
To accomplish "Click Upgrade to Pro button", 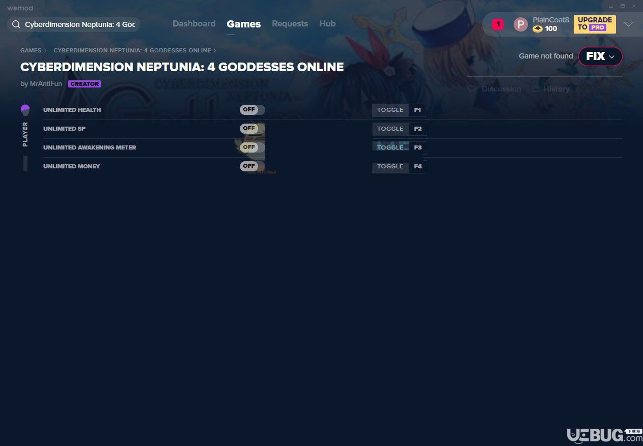I will [595, 24].
